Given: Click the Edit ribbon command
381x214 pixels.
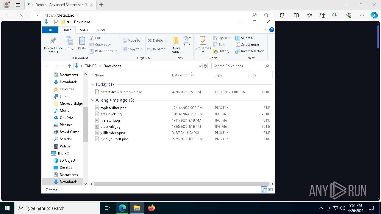Looking at the screenshot, I should (x=219, y=45).
